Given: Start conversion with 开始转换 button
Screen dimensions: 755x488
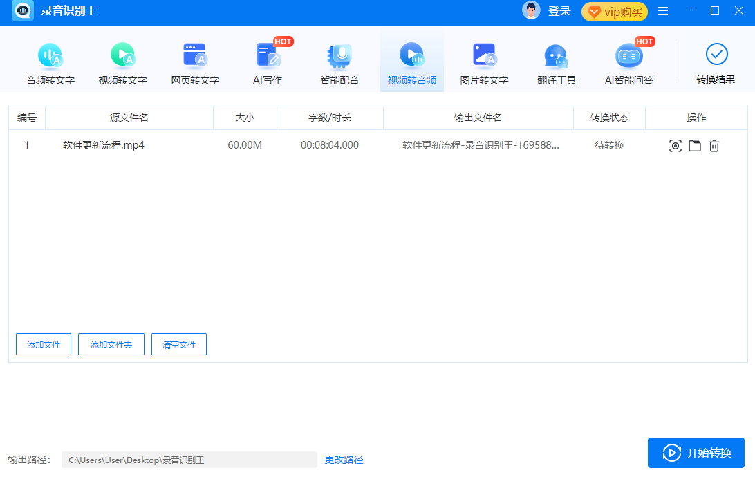Looking at the screenshot, I should (x=696, y=453).
